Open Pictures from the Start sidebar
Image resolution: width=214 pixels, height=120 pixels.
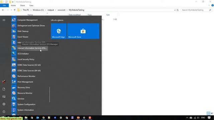[x=4, y=97]
